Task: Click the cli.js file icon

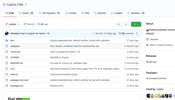Action: [x=7, y=69]
